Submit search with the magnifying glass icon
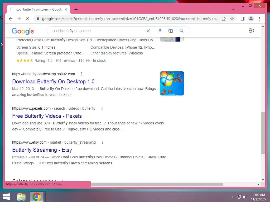This screenshot has width=270, height=202. tap(181, 31)
